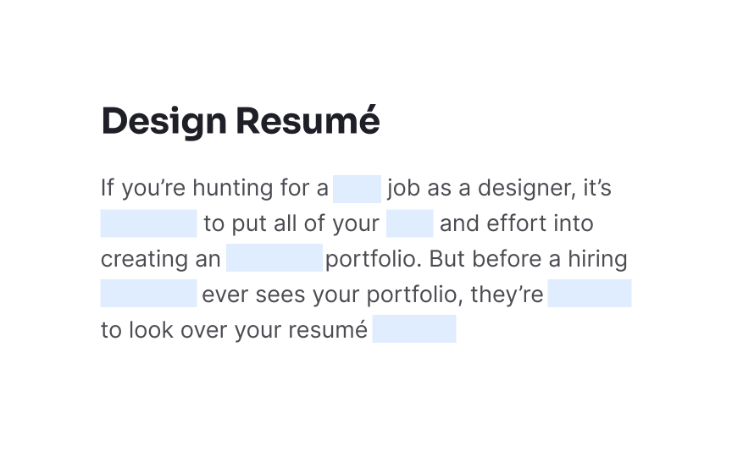
Task: Click the word "effort" in the second line
Action: pos(516,223)
